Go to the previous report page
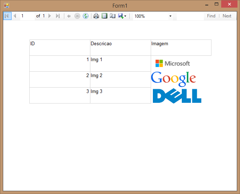The width and height of the screenshot is (240, 194). pos(15,16)
